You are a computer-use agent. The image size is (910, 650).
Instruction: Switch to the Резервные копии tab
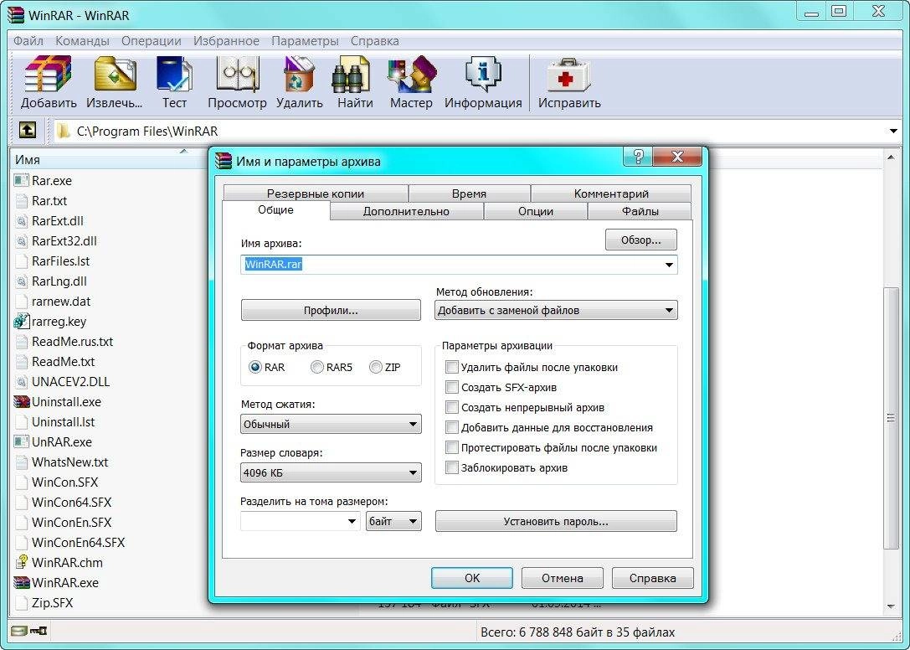tap(316, 193)
